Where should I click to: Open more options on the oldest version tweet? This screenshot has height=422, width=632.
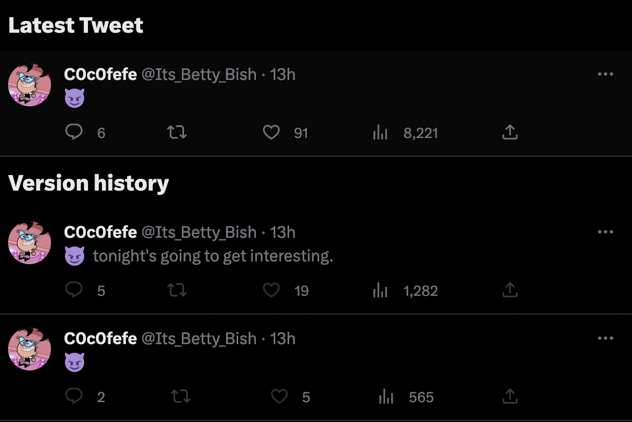coord(605,338)
